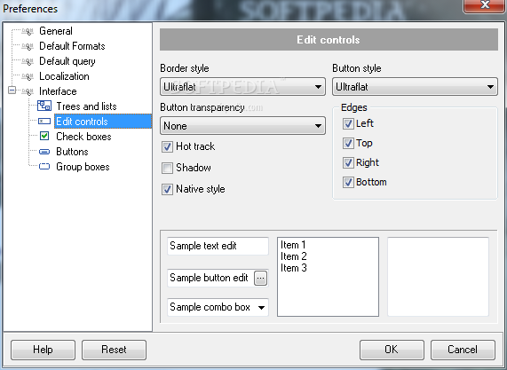The image size is (507, 370).
Task: Select Check boxes page
Action: [x=83, y=137]
